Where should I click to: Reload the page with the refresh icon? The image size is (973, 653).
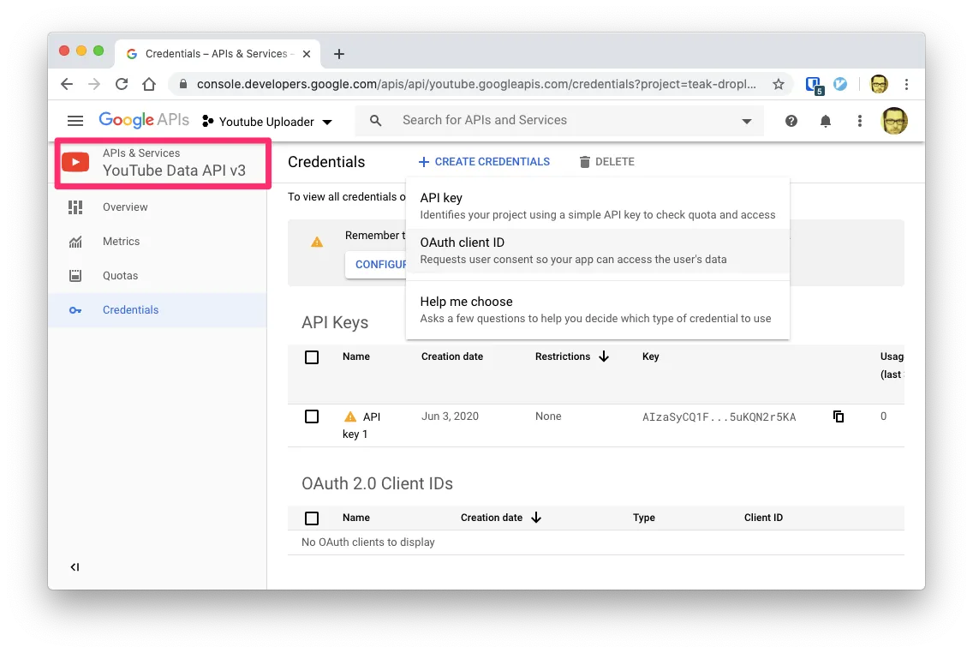[122, 85]
